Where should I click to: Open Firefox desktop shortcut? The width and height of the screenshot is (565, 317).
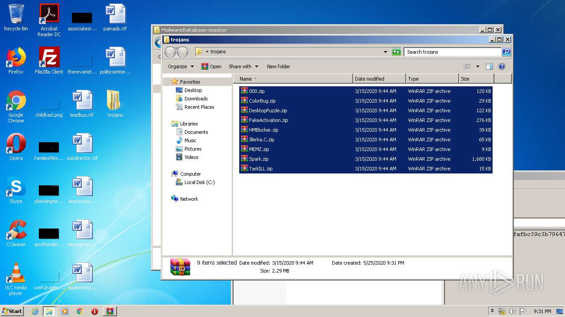point(16,61)
